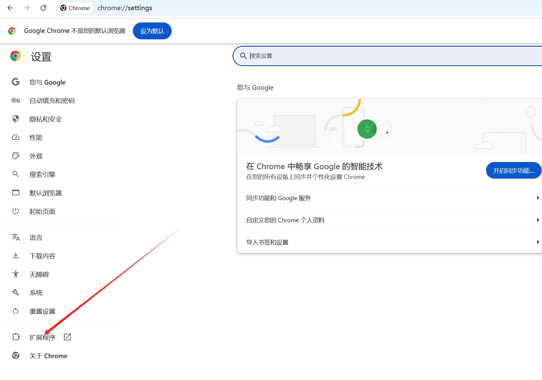Image resolution: width=542 pixels, height=380 pixels.
Task: Click the speedometer performance icon
Action: pos(16,137)
